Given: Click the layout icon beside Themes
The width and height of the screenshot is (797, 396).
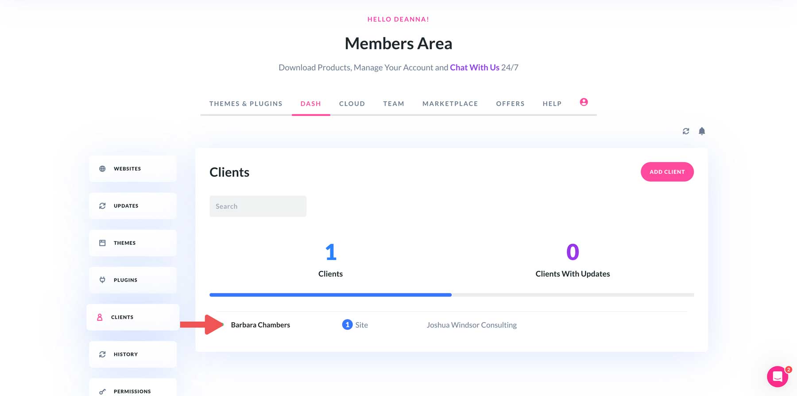Looking at the screenshot, I should coord(102,243).
